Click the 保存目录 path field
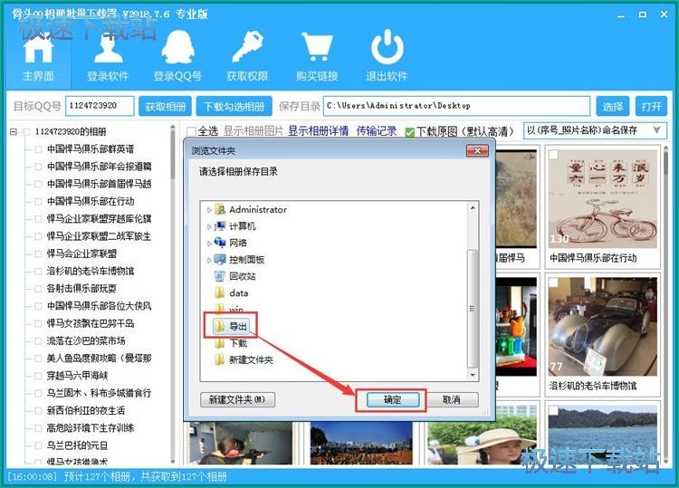 tap(456, 106)
